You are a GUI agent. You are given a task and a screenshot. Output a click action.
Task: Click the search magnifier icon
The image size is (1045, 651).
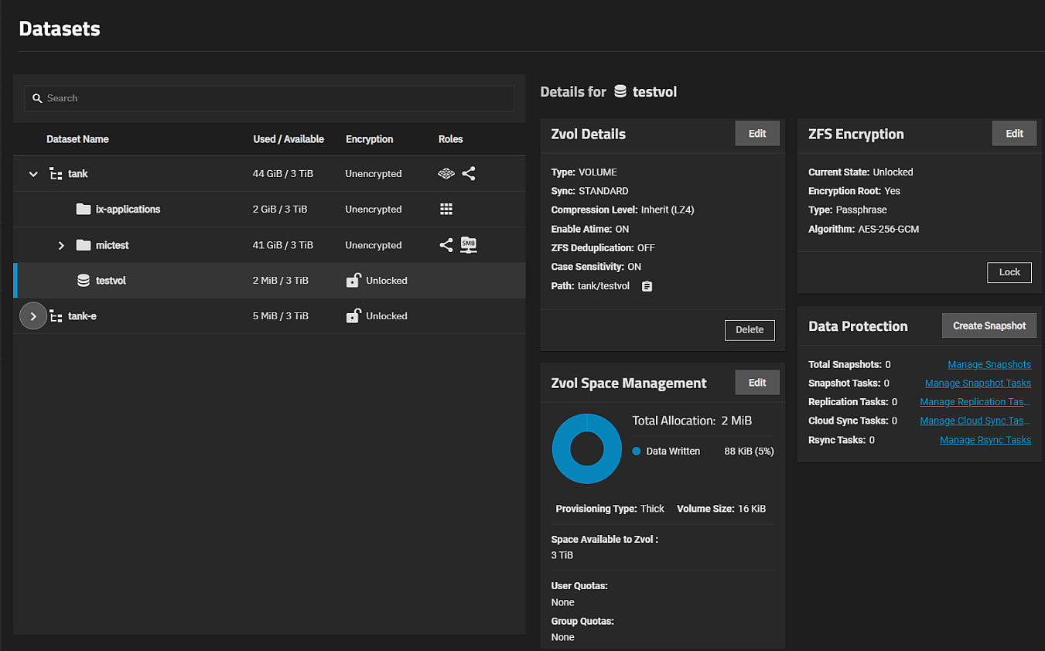click(37, 98)
